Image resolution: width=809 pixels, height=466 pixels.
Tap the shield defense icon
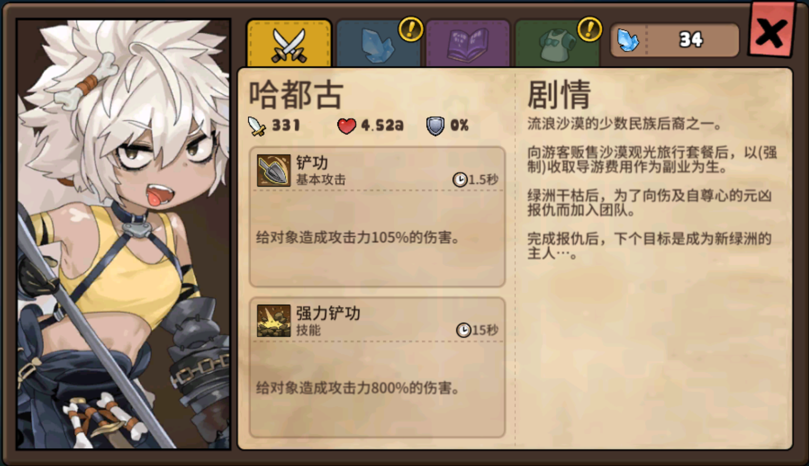(435, 126)
